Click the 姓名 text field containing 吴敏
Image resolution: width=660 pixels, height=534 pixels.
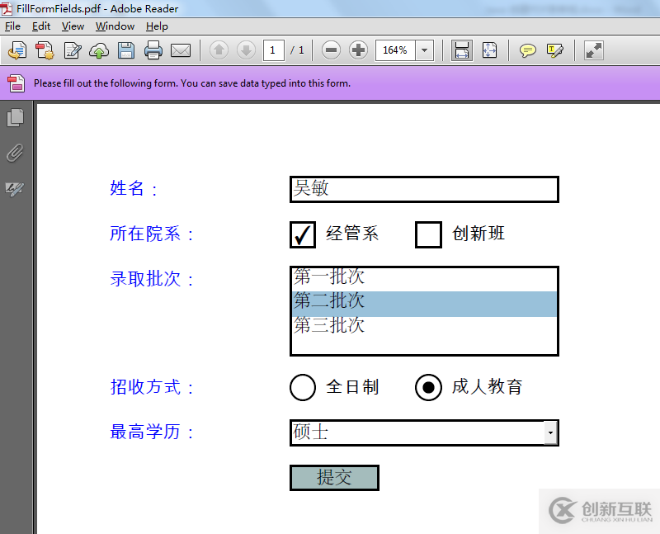click(424, 190)
